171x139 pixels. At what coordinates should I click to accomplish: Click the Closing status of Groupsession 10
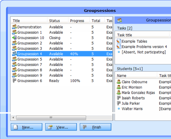55,38
